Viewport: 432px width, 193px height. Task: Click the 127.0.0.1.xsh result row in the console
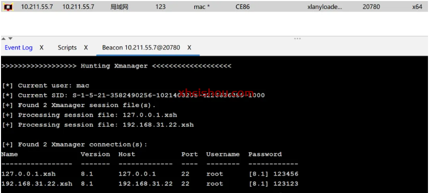click(x=149, y=174)
